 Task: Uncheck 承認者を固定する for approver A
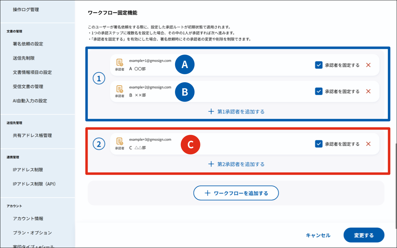319,65
